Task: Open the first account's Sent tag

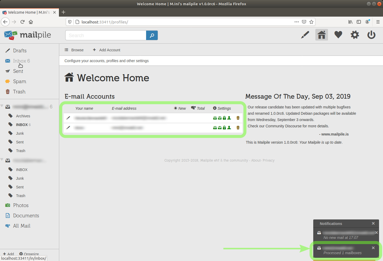Action: coord(20,142)
